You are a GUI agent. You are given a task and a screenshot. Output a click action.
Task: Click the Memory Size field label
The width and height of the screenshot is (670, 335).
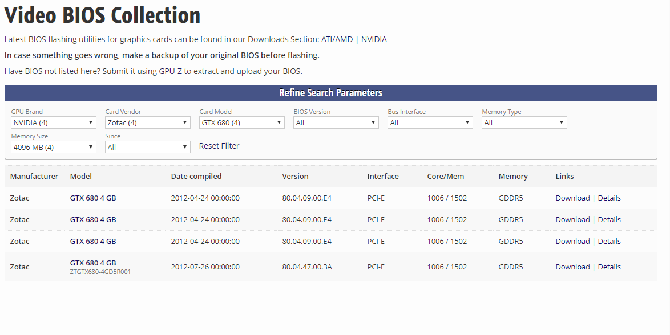pos(30,137)
